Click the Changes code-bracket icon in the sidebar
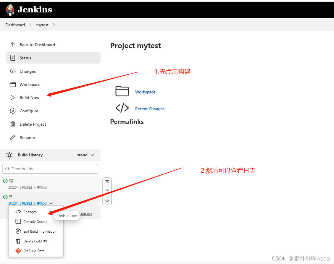Screen dimensions: 334x264 pyautogui.click(x=13, y=71)
